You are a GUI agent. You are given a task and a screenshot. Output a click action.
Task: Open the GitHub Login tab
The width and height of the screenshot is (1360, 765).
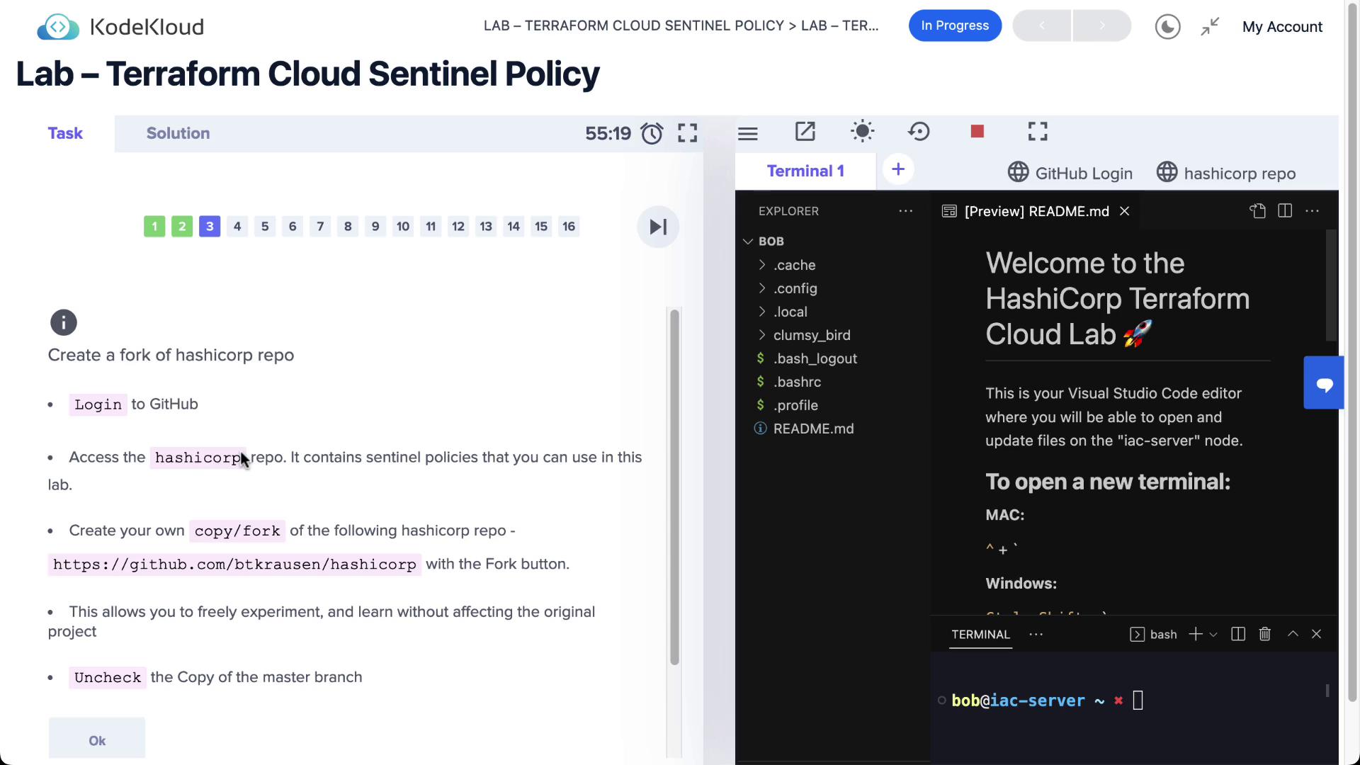coord(1070,174)
